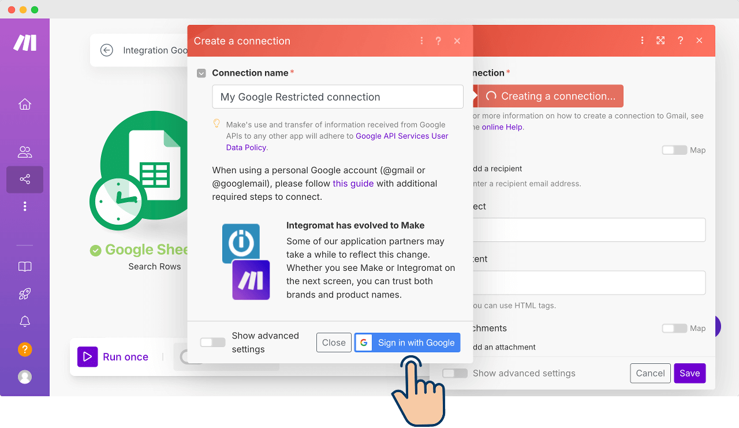Collapse the Connection name field marker
Viewport: 739px width, 428px height.
tap(201, 73)
